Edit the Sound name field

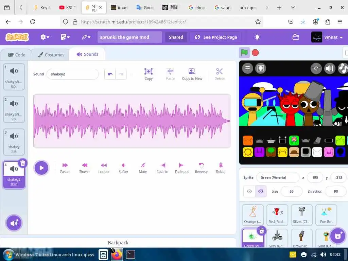(x=73, y=74)
